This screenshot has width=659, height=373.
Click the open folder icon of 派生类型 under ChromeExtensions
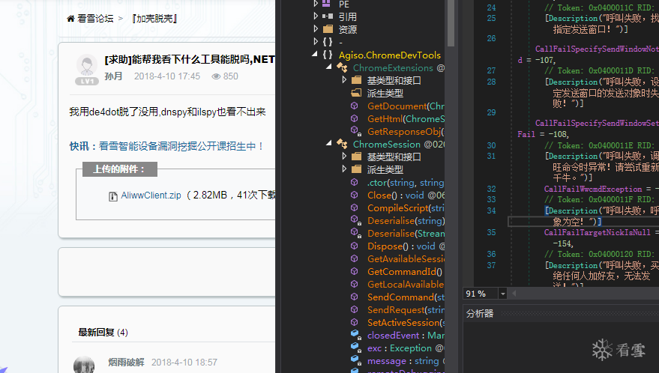coord(356,92)
